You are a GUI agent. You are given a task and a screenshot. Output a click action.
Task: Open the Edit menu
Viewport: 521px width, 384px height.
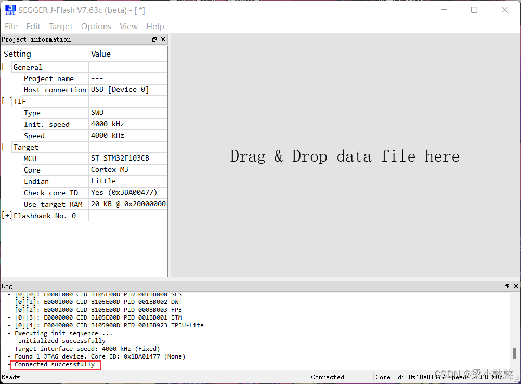tap(33, 27)
